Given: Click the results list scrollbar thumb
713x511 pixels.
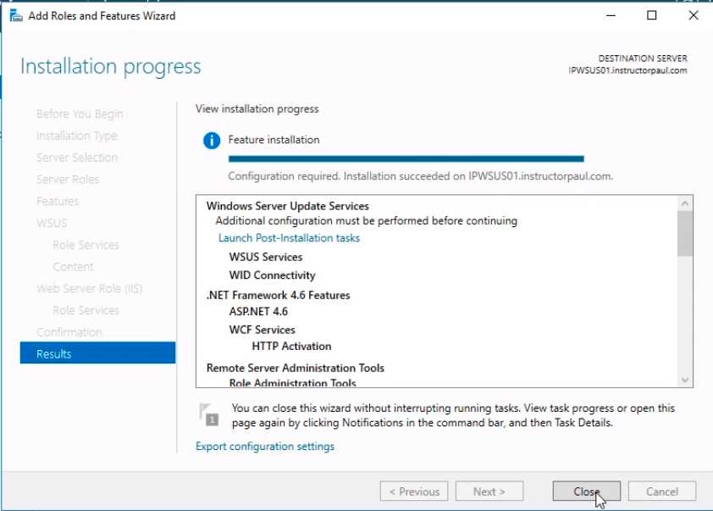Looking at the screenshot, I should (685, 234).
